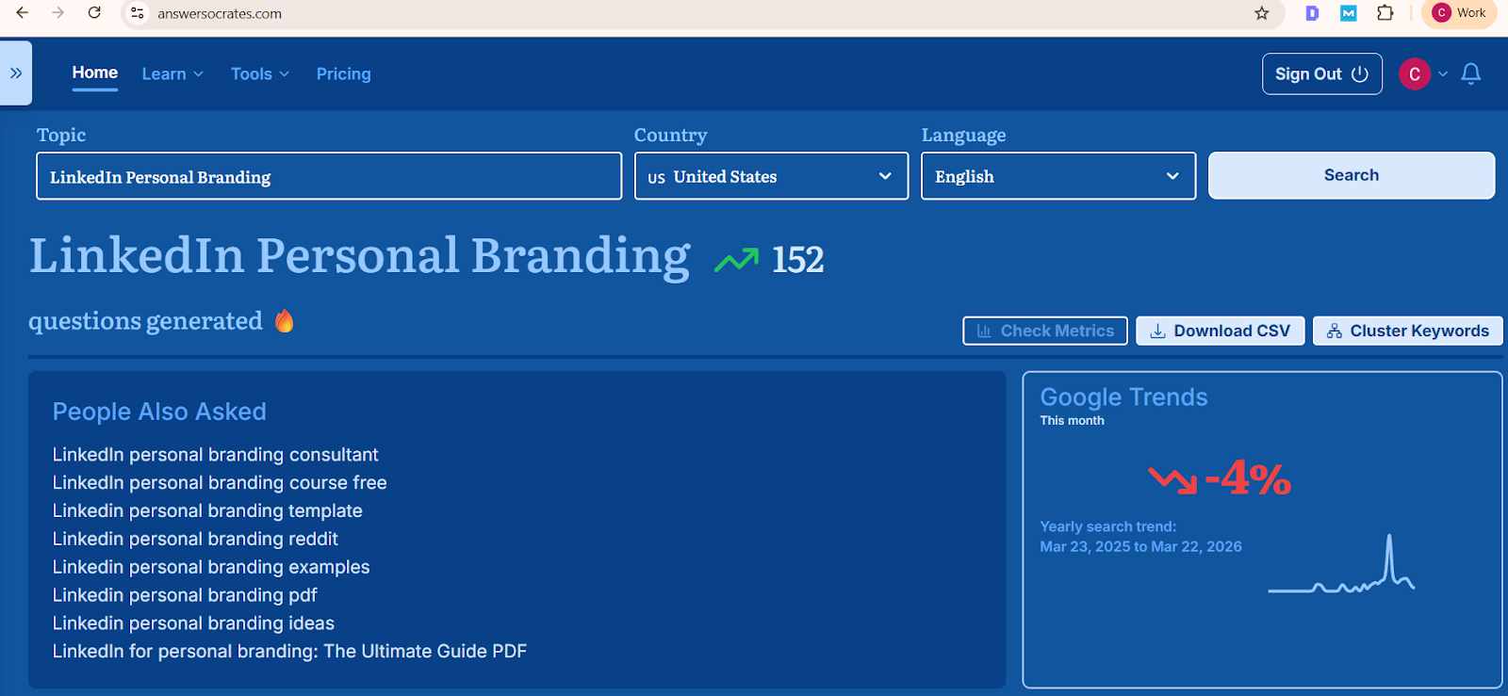This screenshot has height=696, width=1508.
Task: Download CSV of the questions
Action: click(1221, 331)
